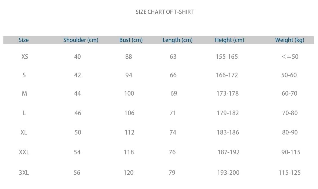318x189 pixels.
Task: Click the Bust (cm) column header
Action: click(131, 40)
